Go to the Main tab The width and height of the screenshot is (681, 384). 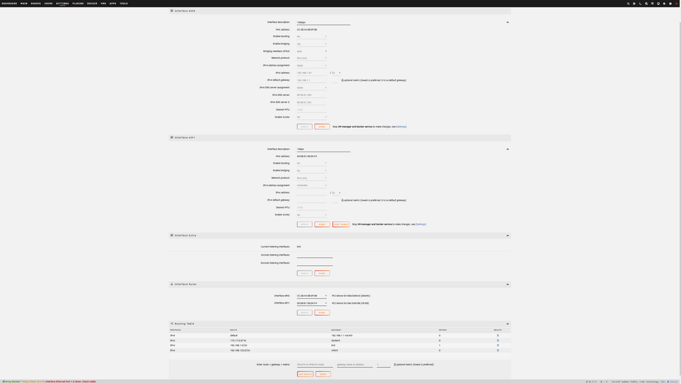coord(24,3)
